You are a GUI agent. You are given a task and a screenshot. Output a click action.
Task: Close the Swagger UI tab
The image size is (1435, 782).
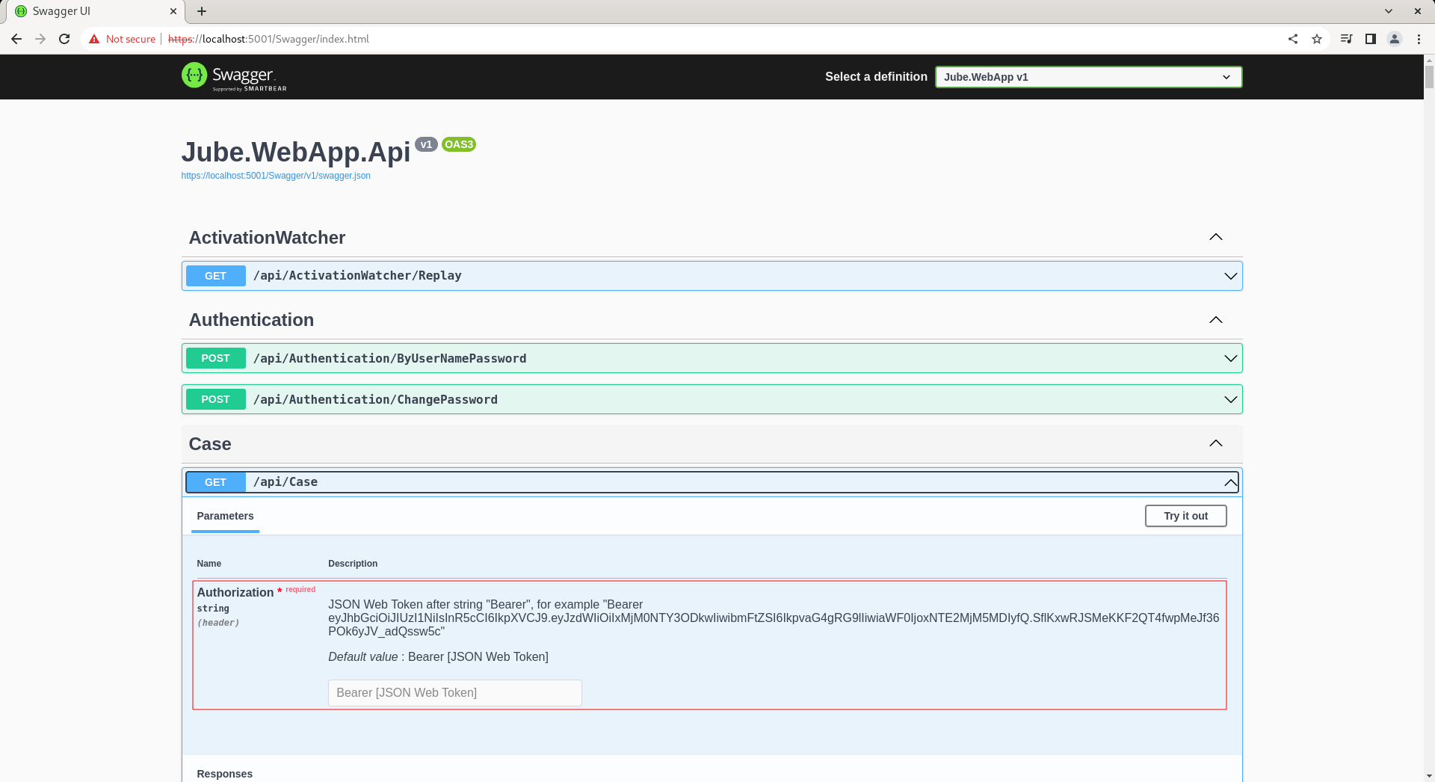pyautogui.click(x=173, y=11)
